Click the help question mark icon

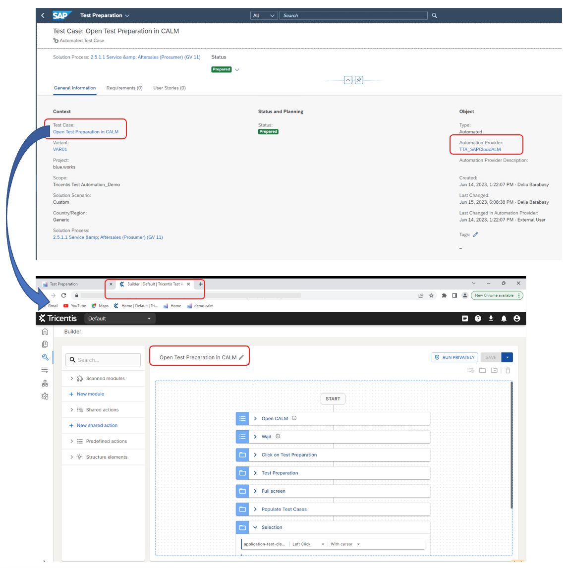tap(477, 318)
